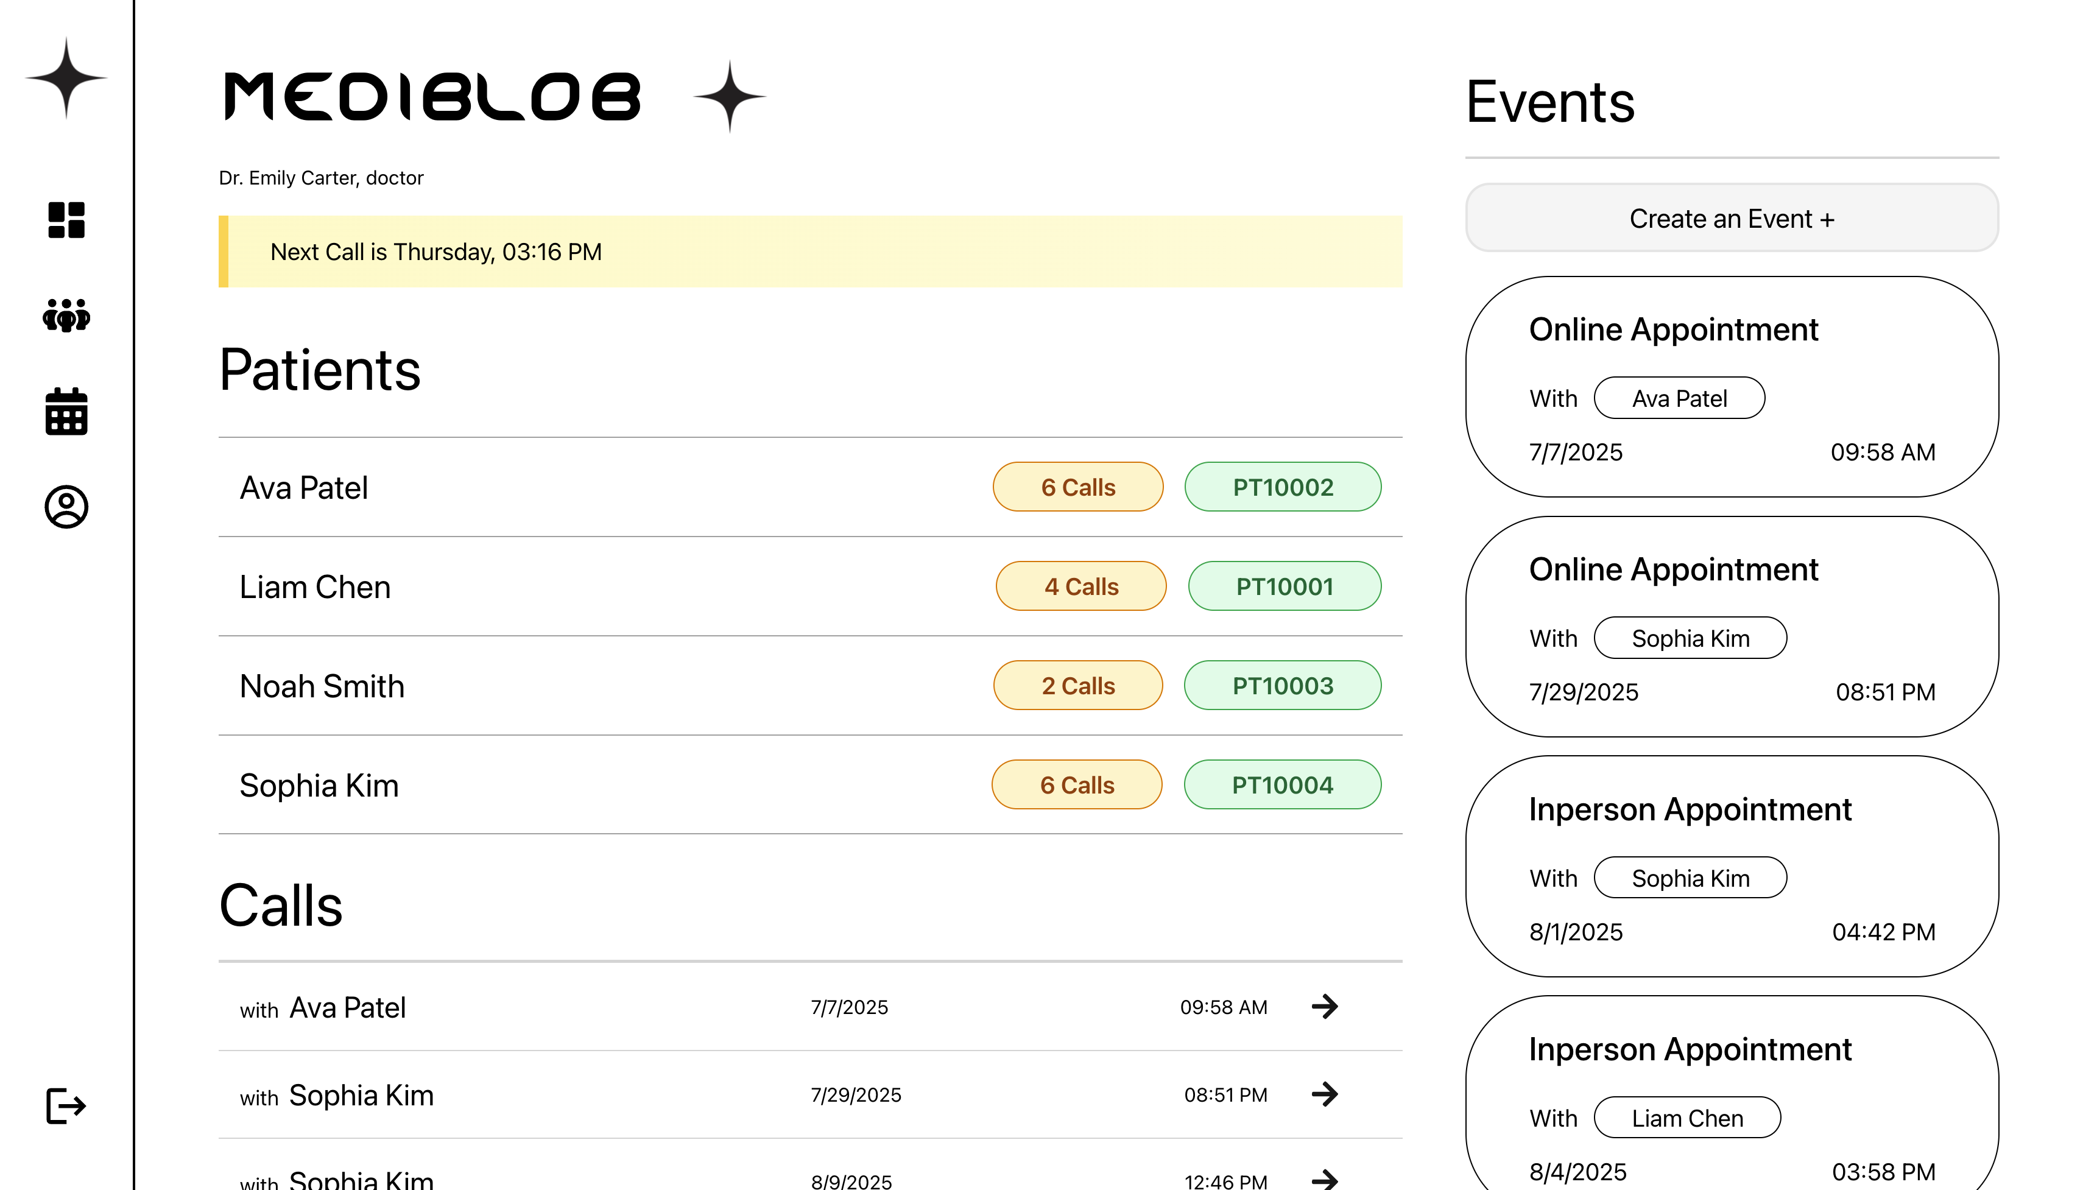Click the PT10001 ID badge for Liam Chen

click(x=1284, y=586)
